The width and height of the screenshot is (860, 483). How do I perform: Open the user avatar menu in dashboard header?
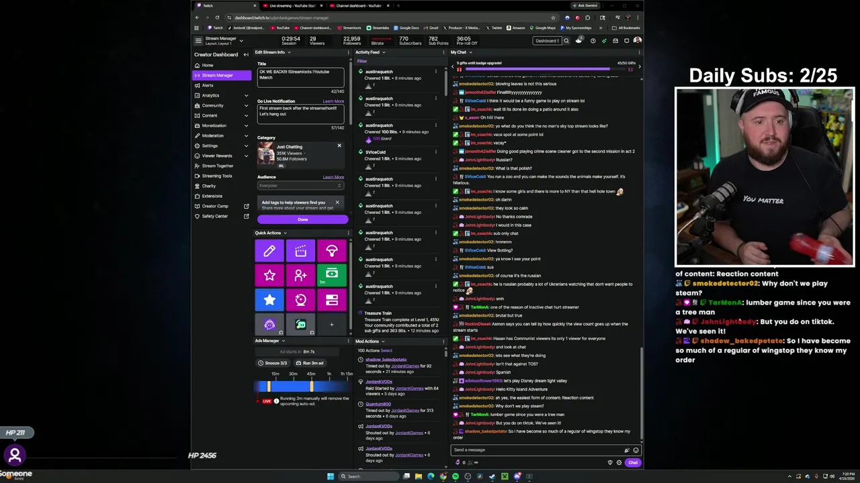click(637, 41)
